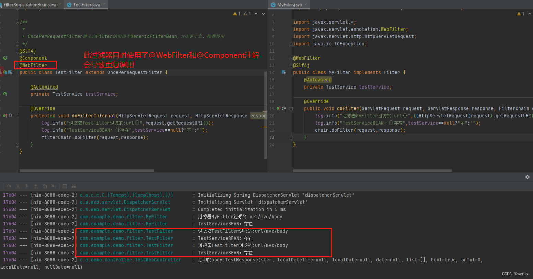The image size is (533, 279).
Task: Click com.example.demo.filter.MyFilter link in first MyFilter log row
Action: pyautogui.click(x=124, y=217)
